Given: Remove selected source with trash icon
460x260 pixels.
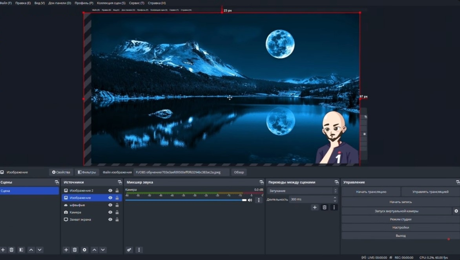Looking at the screenshot, I should pyautogui.click(x=75, y=250).
